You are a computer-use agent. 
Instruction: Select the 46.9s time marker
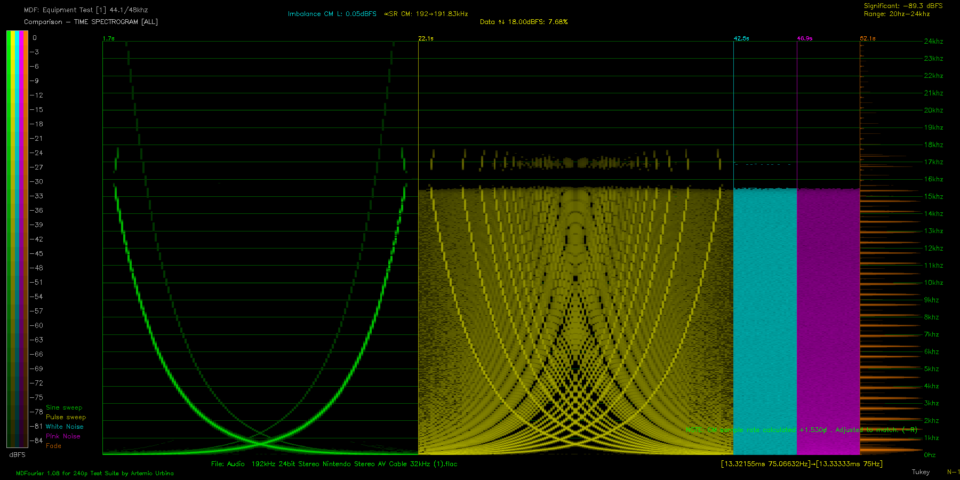(804, 38)
